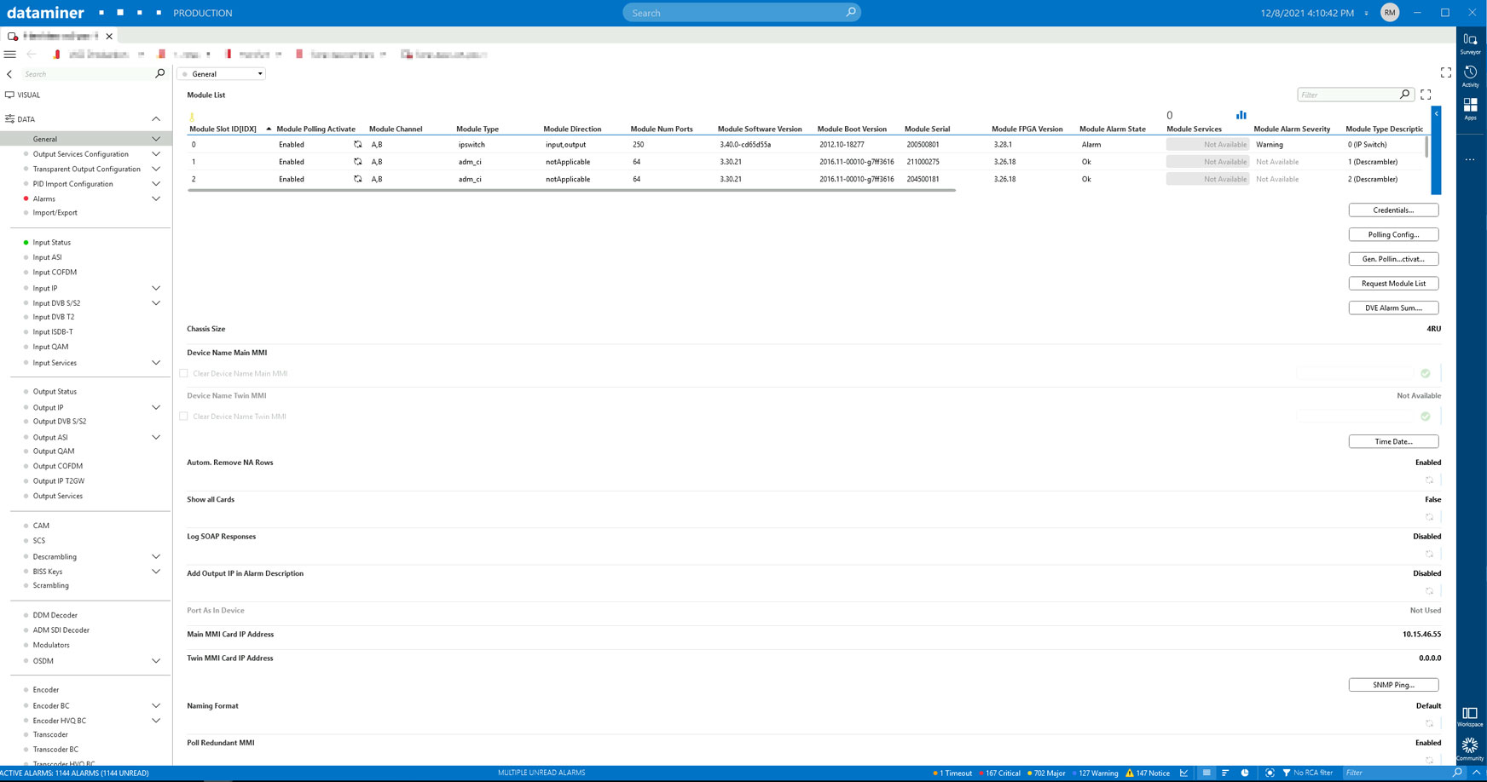
Task: Open the hamburger menu icon
Action: [x=10, y=54]
